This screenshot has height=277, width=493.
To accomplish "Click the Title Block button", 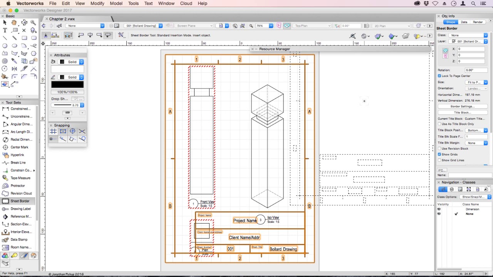I will click(462, 113).
